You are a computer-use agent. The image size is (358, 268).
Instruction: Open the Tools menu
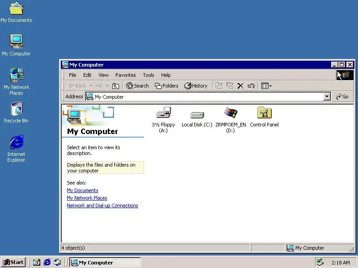pos(149,75)
